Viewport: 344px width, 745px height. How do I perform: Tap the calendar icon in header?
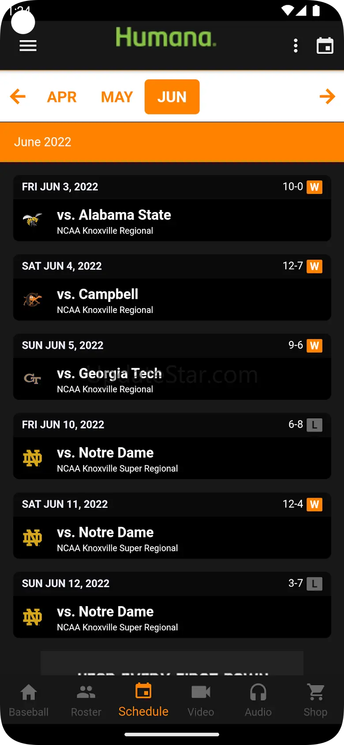pos(325,46)
